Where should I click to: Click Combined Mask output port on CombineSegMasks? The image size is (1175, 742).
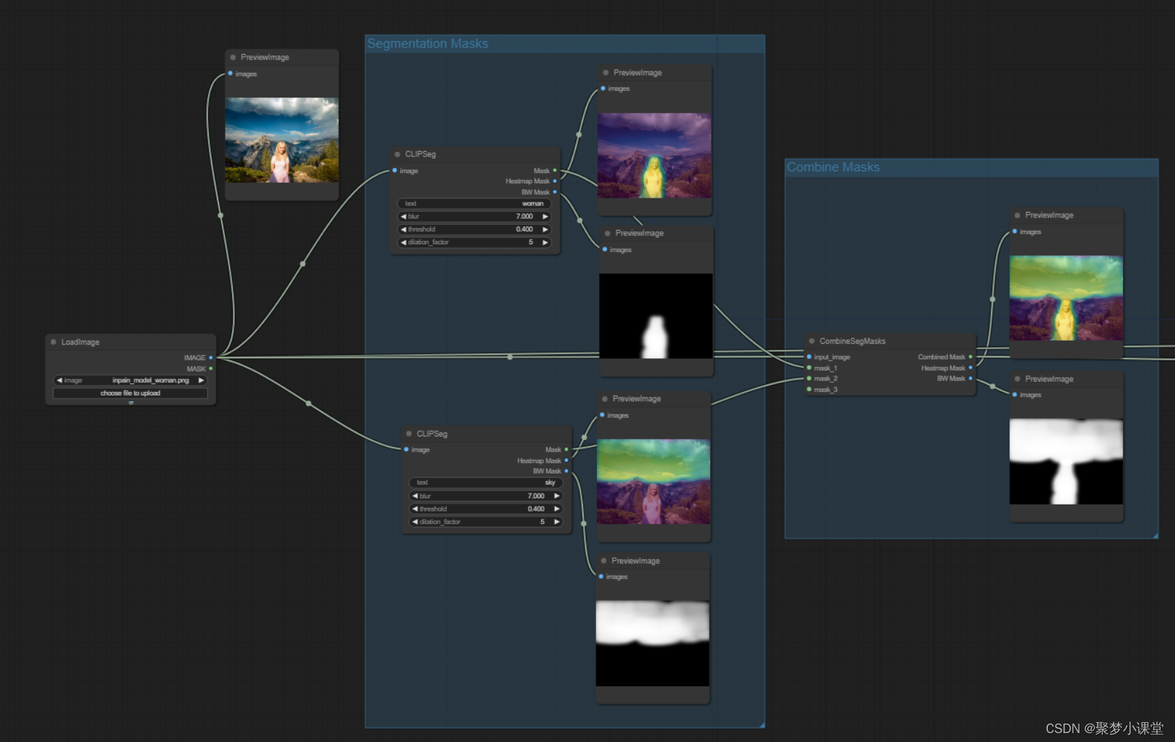pyautogui.click(x=970, y=357)
